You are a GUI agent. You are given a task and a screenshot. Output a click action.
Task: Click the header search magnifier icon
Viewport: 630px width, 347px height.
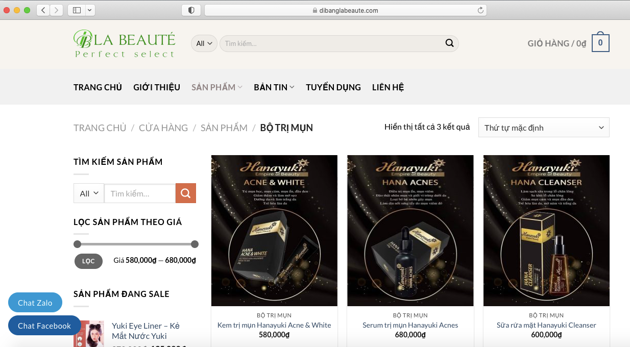point(449,43)
